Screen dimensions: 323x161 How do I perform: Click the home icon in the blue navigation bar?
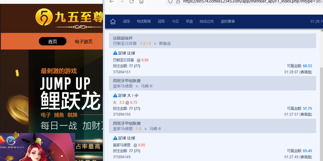(113, 21)
